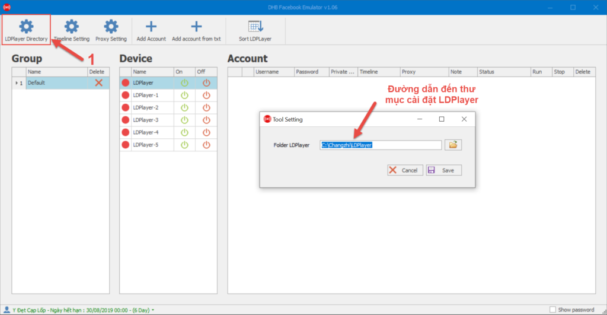Turn on LDPlayer-2 device
Screen dimensions: 607x315
[184, 107]
